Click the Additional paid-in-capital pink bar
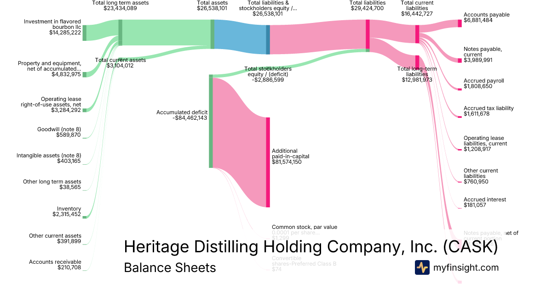The image size is (552, 289). pyautogui.click(x=268, y=162)
